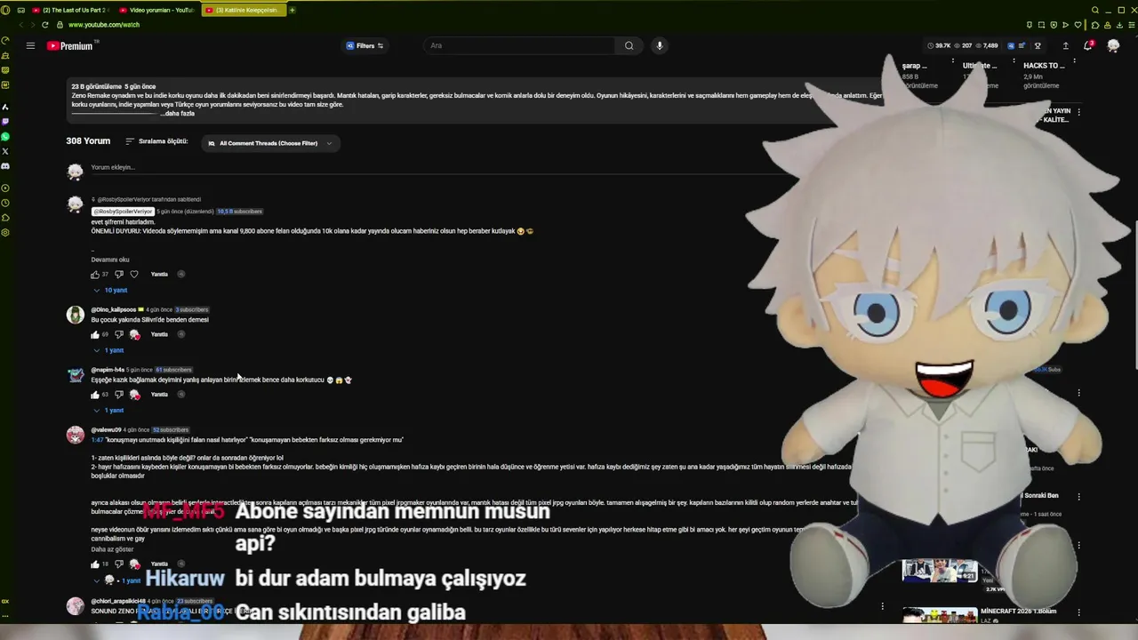Open 'MINECRAFT 2026 1.Bölüm' suggested video thumbnail
Screen dimensions: 1138x640
point(940,617)
